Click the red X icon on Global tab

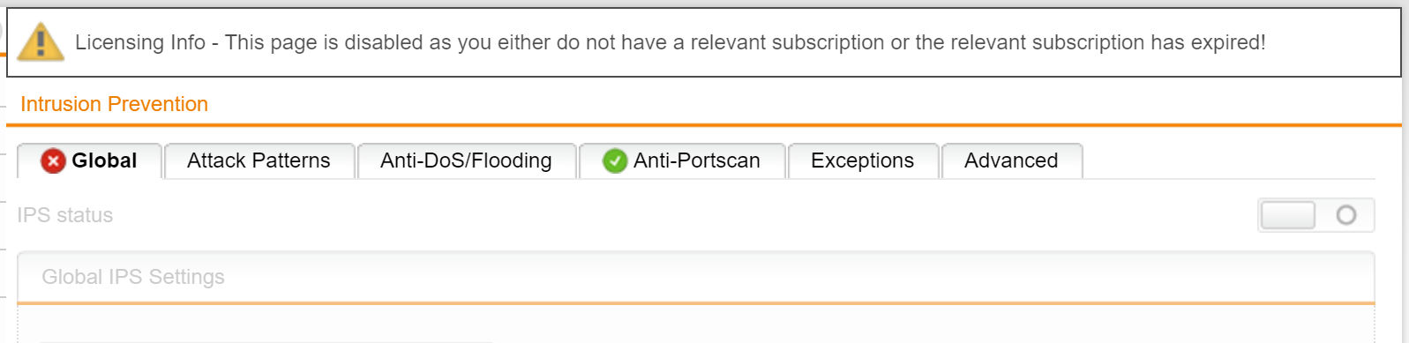[x=54, y=160]
